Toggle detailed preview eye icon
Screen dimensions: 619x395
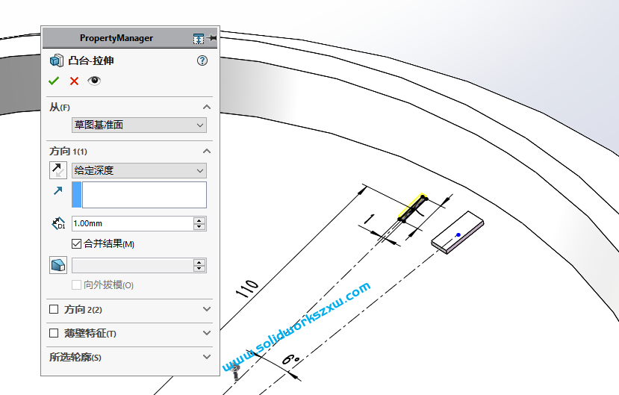[94, 81]
